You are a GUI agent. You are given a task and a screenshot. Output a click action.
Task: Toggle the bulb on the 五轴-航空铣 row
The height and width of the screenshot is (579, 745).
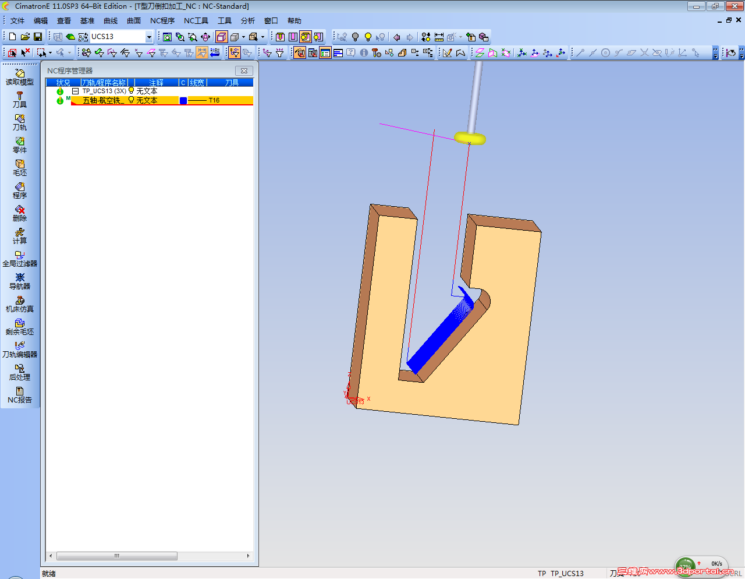coord(131,100)
